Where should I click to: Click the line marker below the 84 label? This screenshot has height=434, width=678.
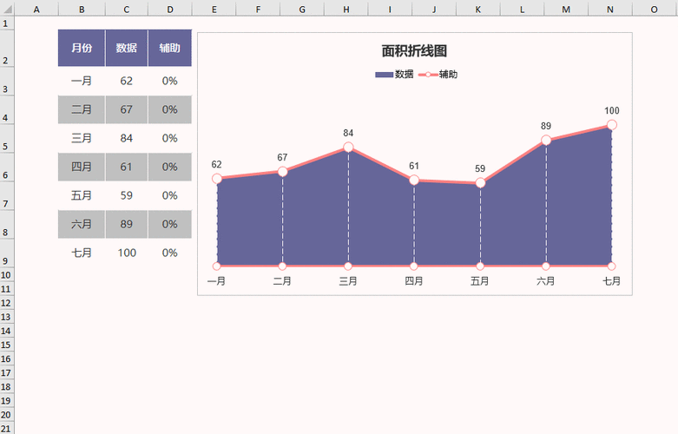pos(348,148)
